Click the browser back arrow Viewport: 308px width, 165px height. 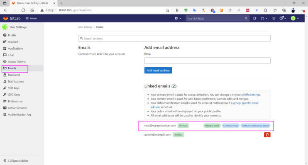[x=5, y=10]
